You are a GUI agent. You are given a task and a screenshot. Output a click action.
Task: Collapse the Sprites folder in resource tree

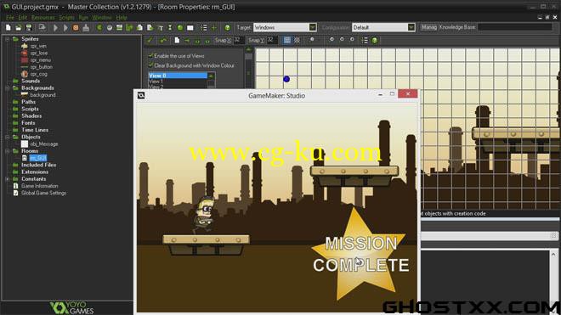coord(7,39)
